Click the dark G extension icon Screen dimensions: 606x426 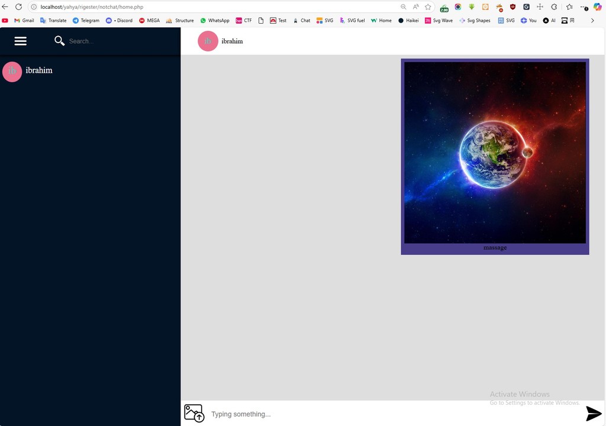point(526,7)
